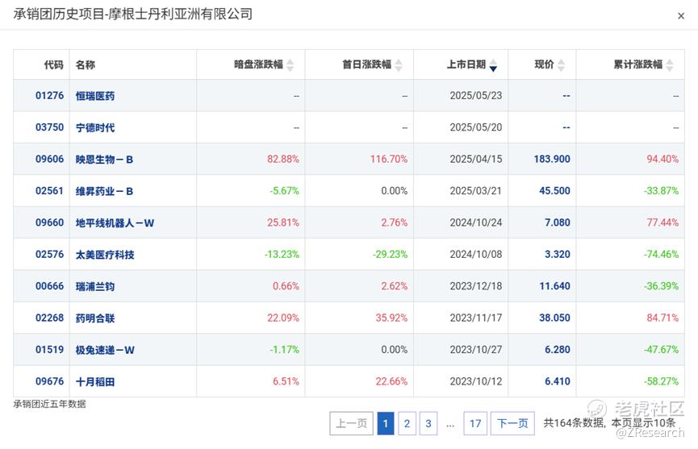Click -5.67% dark market value

(285, 191)
